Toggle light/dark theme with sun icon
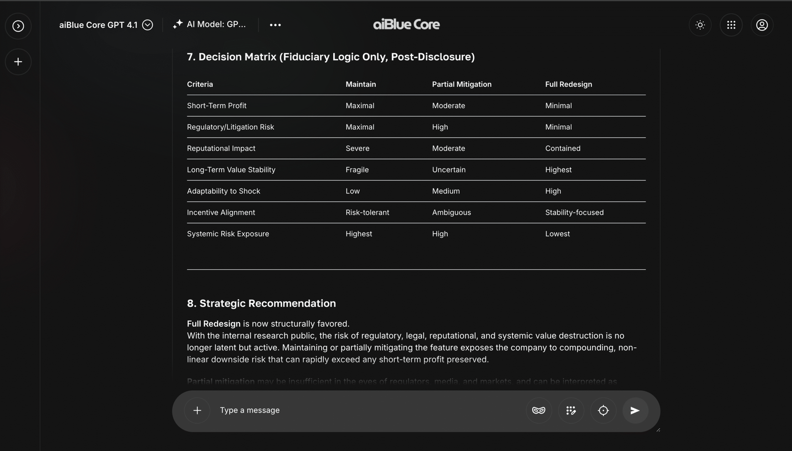 click(700, 25)
